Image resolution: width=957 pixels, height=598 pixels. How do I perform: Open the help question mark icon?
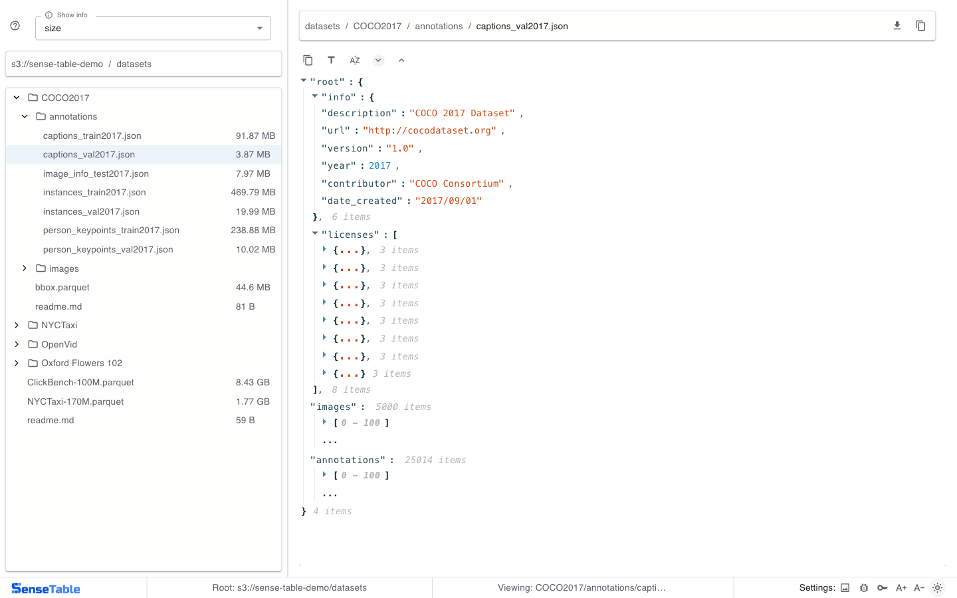(x=15, y=26)
